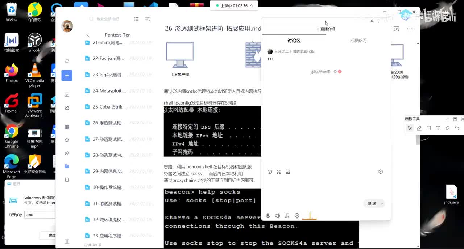Toggle the microphone in live panel
Viewport: 464px width, 249px height.
click(x=268, y=216)
